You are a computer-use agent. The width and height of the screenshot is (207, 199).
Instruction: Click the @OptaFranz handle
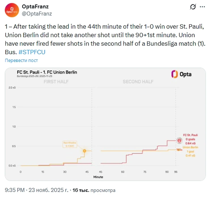37,14
